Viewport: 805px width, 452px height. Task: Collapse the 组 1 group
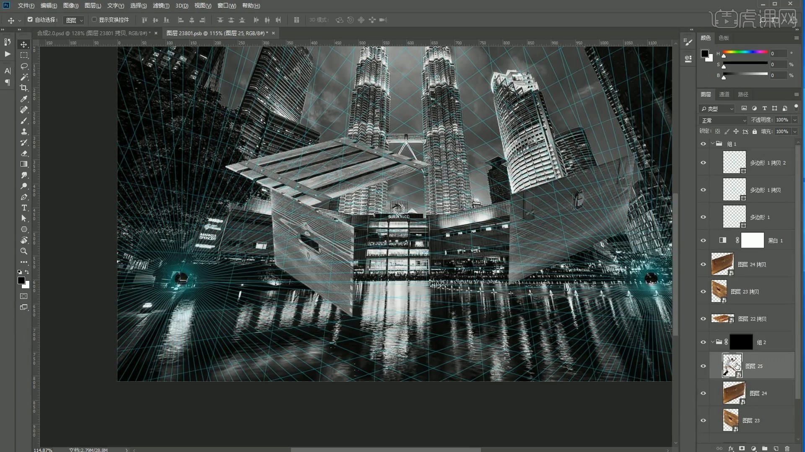[712, 144]
